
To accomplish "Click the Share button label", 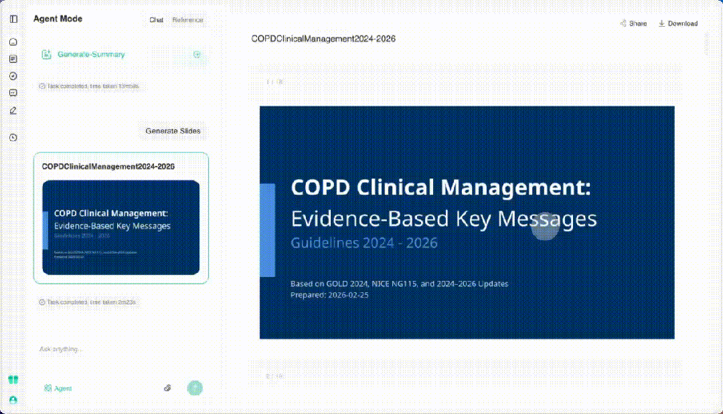I will pyautogui.click(x=638, y=23).
